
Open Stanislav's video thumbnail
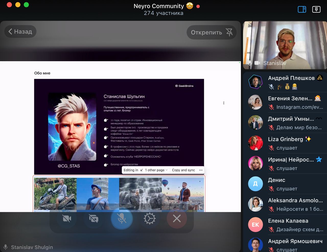click(x=285, y=45)
